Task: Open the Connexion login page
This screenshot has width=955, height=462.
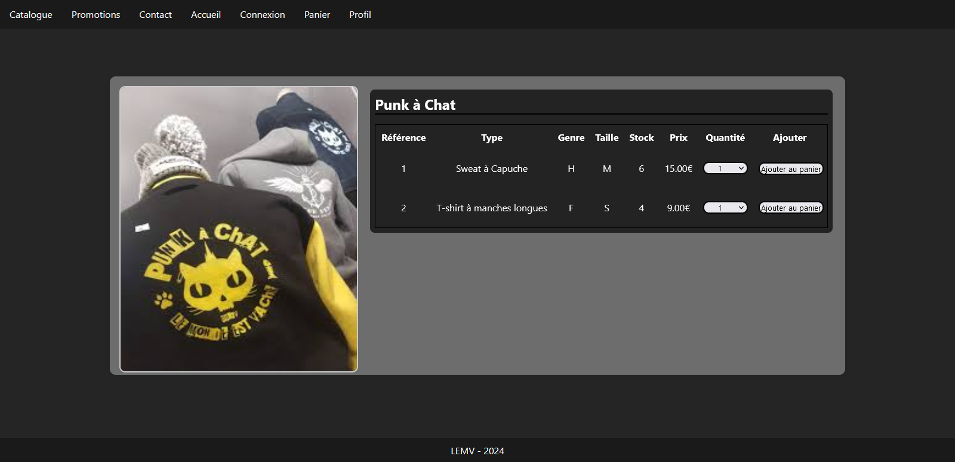Action: pyautogui.click(x=262, y=14)
